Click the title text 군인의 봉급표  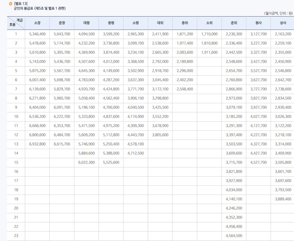[23, 8]
